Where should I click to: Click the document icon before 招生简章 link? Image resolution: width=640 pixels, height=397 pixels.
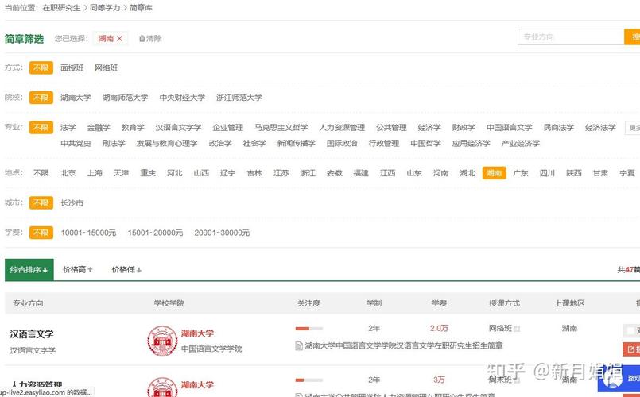pyautogui.click(x=299, y=346)
